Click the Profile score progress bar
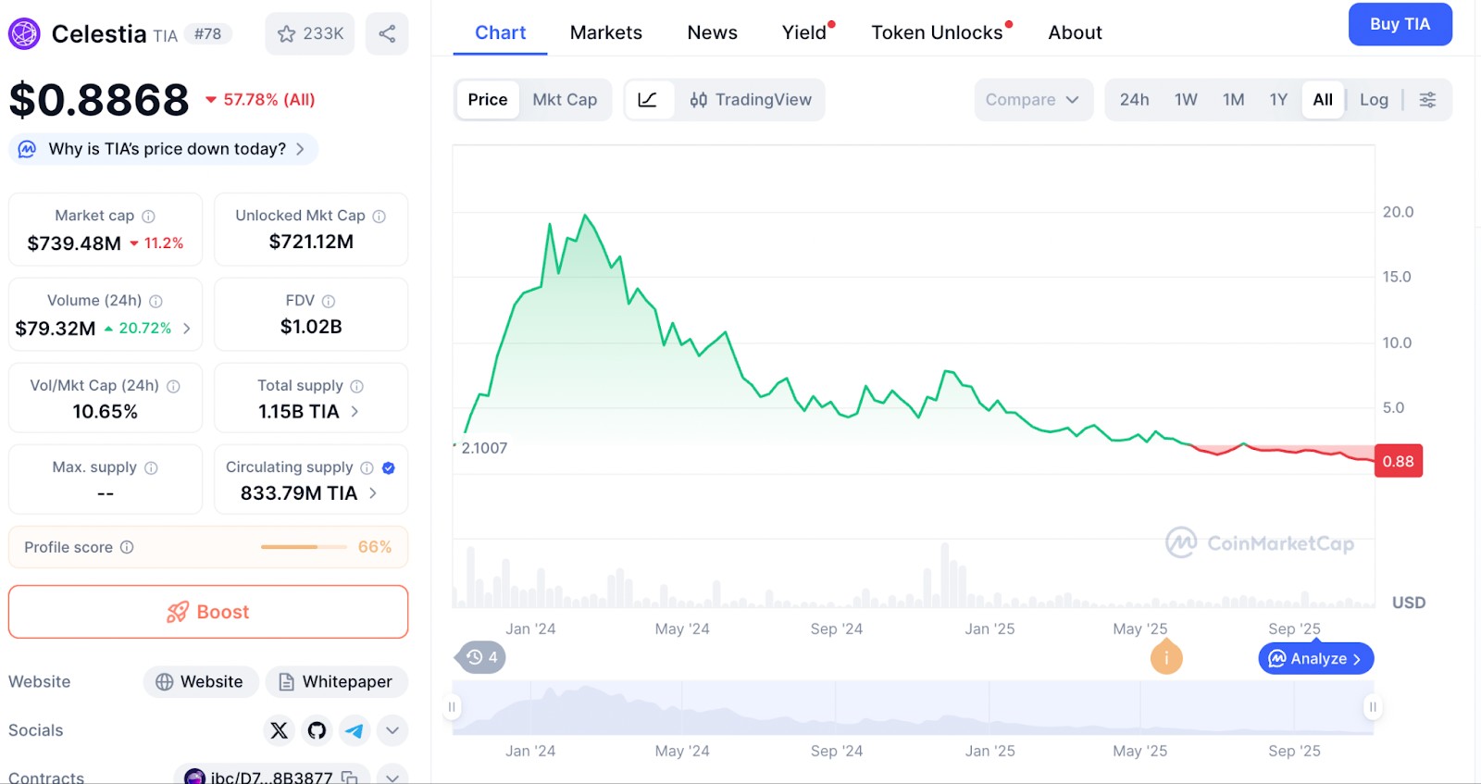 (x=302, y=547)
